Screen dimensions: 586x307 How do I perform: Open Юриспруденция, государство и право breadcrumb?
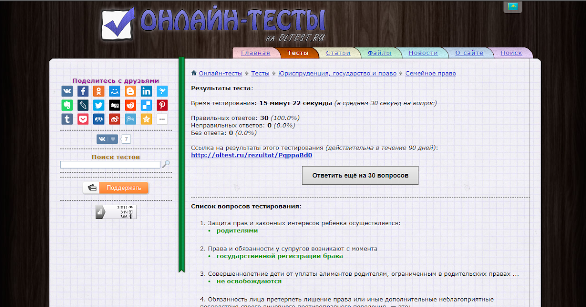click(337, 74)
